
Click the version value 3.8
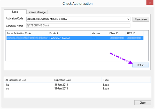tap(94, 38)
